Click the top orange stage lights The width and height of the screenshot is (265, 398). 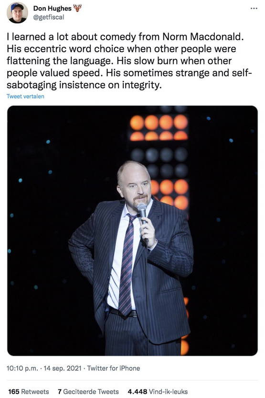pos(159,128)
